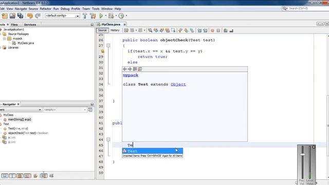
Task: Toggle Rectangular Selection in editor toolbar
Action: click(x=173, y=30)
